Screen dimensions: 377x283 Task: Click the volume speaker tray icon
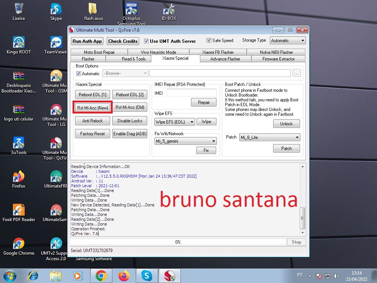click(337, 276)
